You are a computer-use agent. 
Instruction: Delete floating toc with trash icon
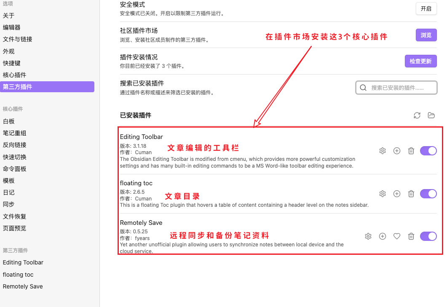click(411, 194)
